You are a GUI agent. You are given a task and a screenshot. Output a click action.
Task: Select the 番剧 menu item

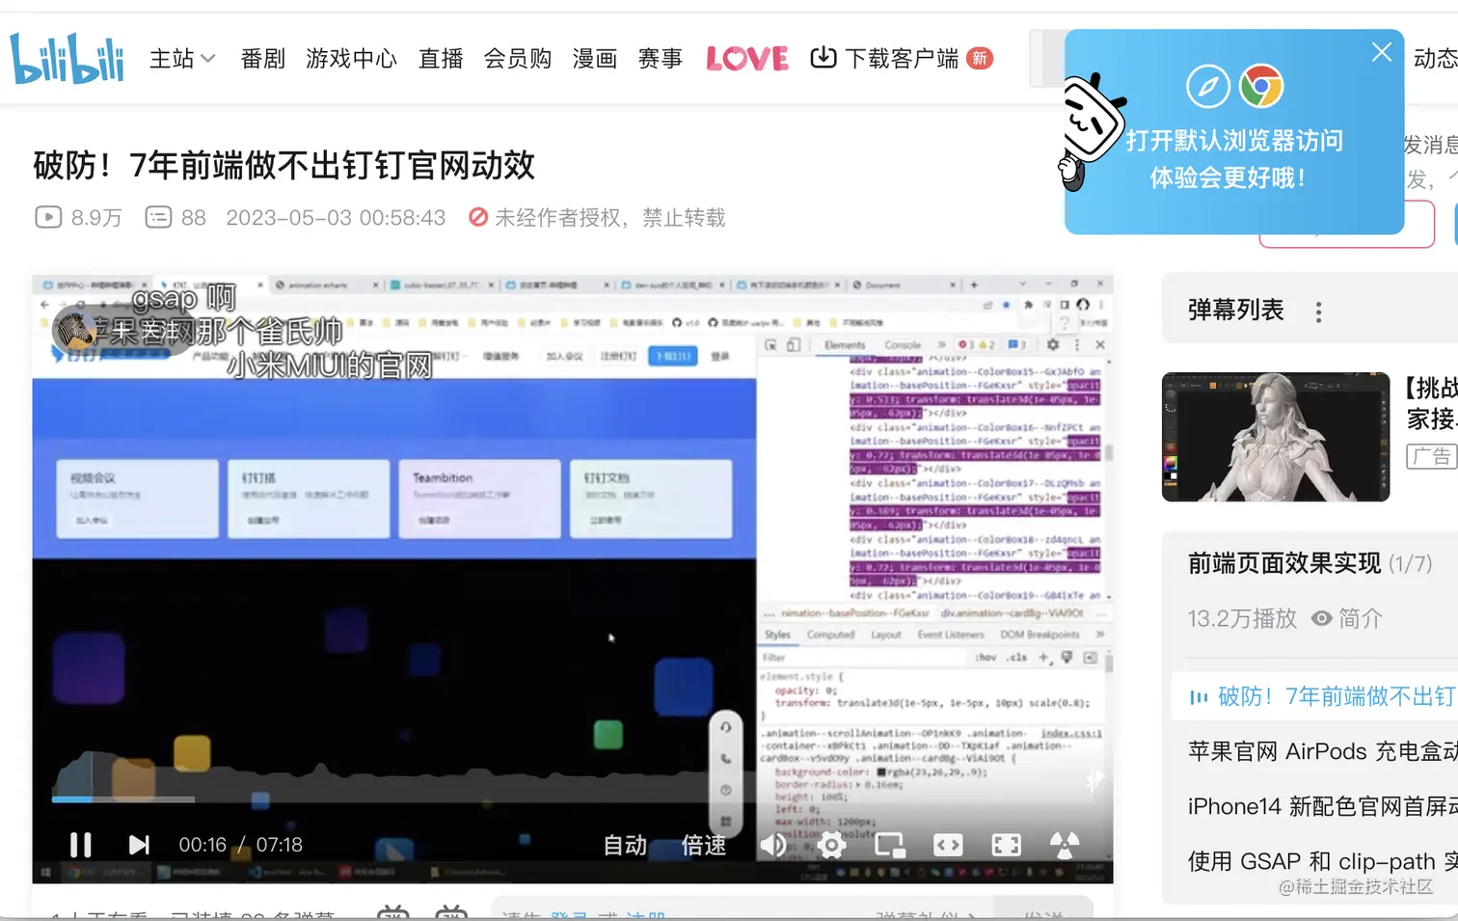point(261,58)
